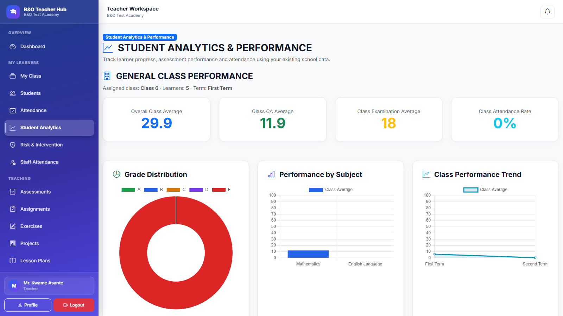Image resolution: width=563 pixels, height=316 pixels.
Task: Click the Exercises pencil-square icon
Action: pyautogui.click(x=13, y=226)
